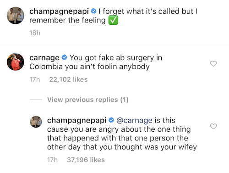Like carnage's comment with the heart icon
229x173 pixels.
coord(213,63)
